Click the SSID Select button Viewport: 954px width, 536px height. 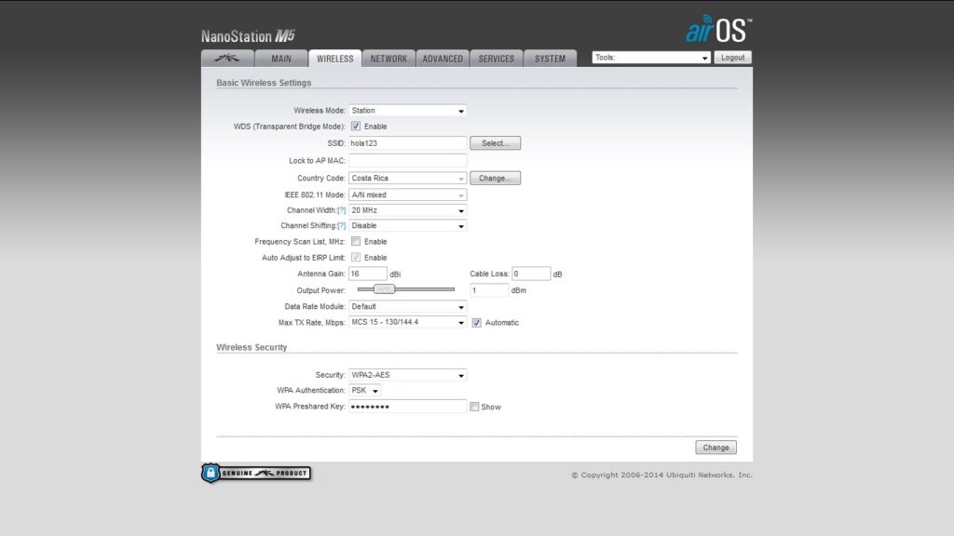[496, 143]
